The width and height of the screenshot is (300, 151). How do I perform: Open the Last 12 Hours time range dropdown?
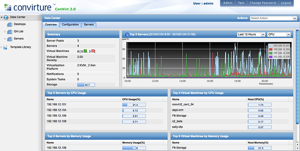pos(263,34)
